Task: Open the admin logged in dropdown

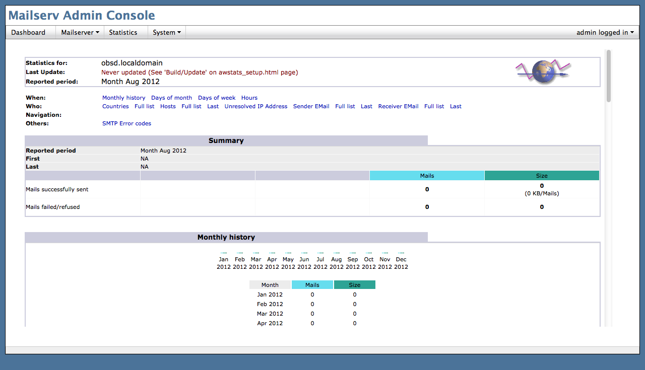Action: click(605, 32)
